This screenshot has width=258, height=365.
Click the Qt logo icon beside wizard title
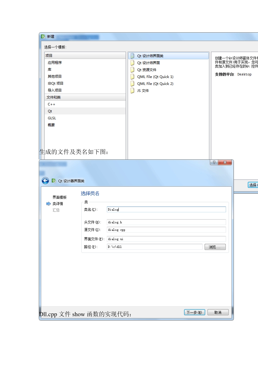54,181
